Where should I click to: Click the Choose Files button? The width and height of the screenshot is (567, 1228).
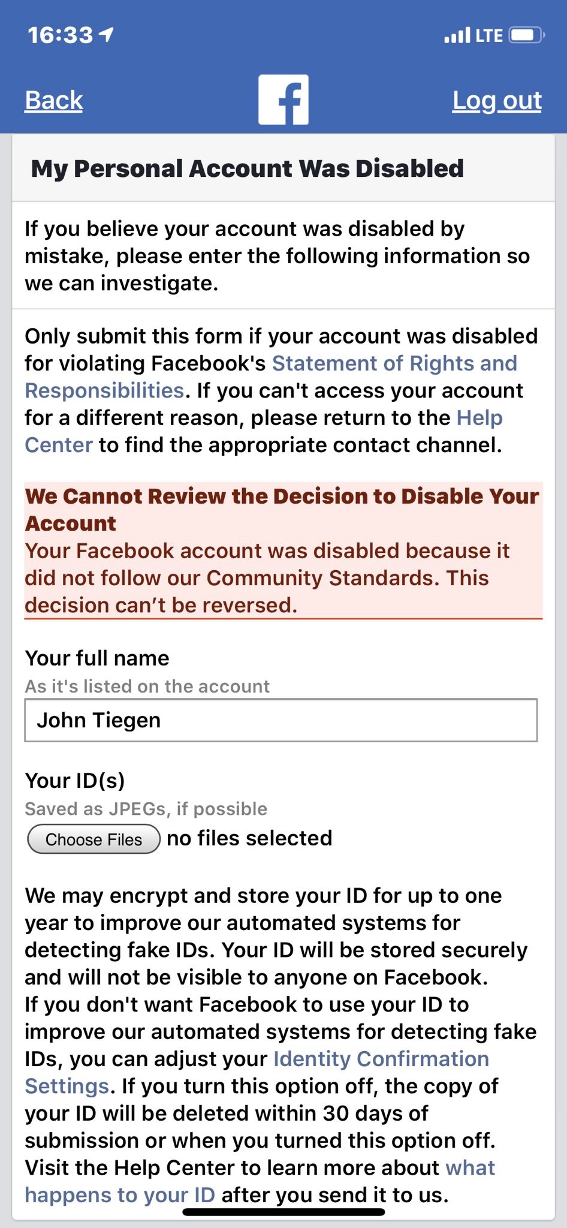click(94, 839)
